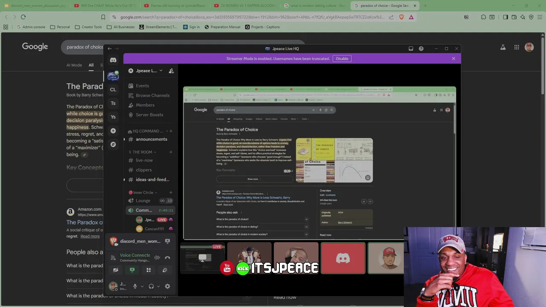Viewport: 546px width, 307px height.
Task: Click the Google account avatar
Action: click(529, 47)
